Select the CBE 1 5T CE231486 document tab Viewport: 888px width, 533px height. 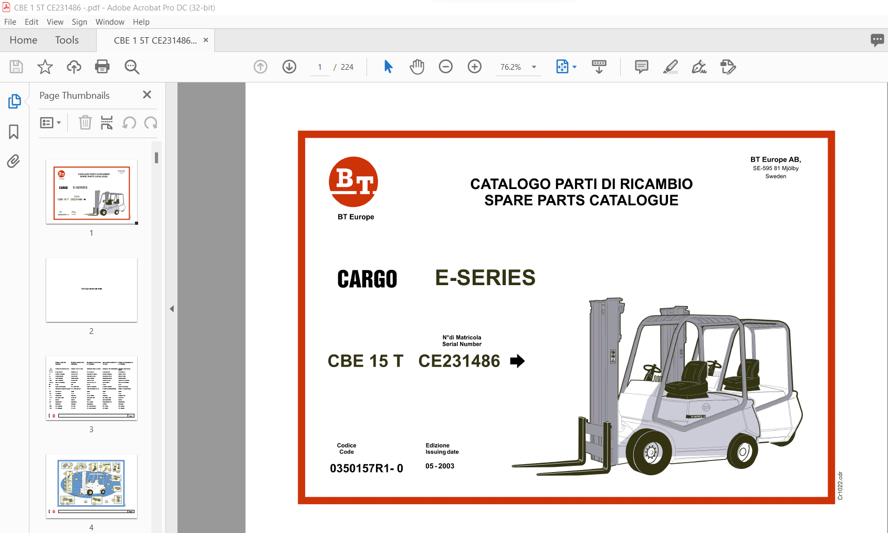[155, 40]
